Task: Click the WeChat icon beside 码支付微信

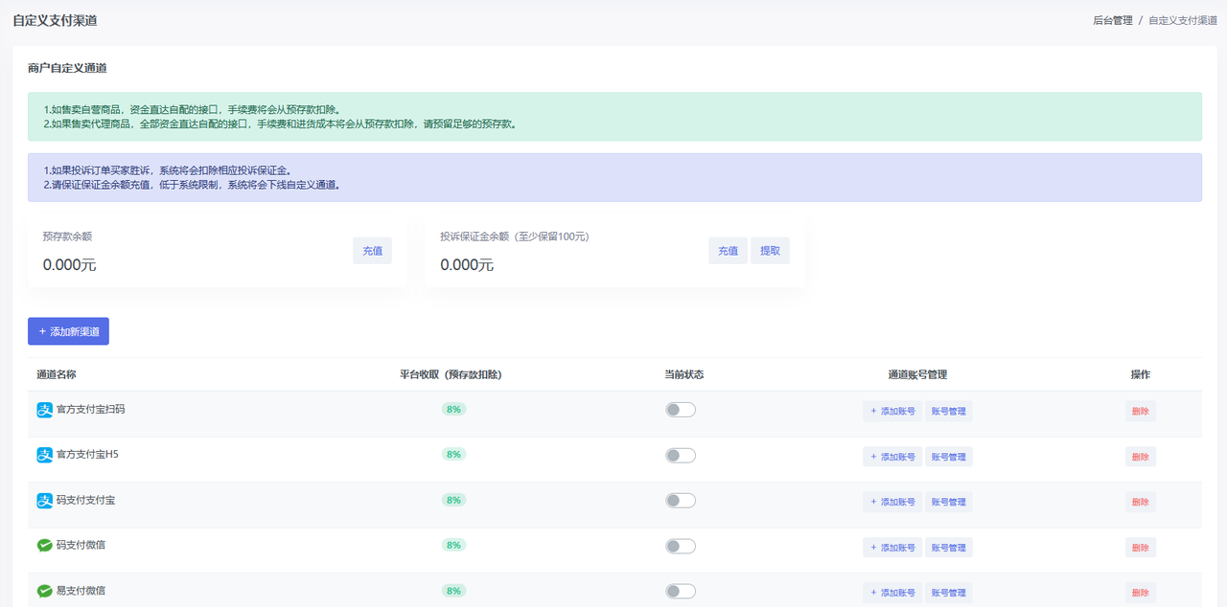Action: (x=44, y=546)
